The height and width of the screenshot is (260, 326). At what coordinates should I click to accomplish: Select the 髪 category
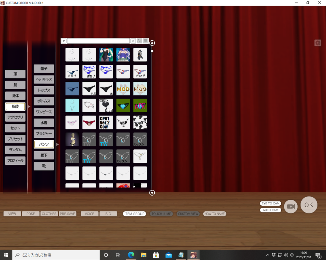(x=15, y=85)
